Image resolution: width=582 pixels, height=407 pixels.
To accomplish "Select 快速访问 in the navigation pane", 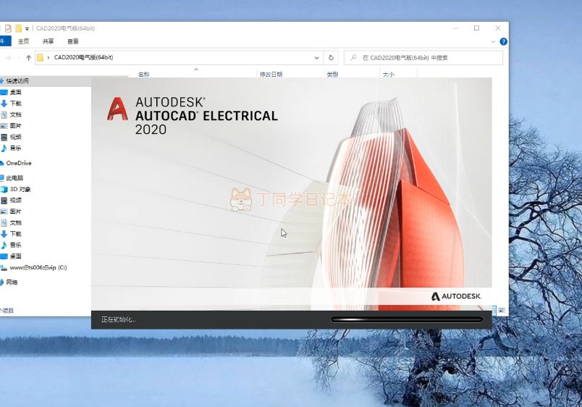I will 17,81.
